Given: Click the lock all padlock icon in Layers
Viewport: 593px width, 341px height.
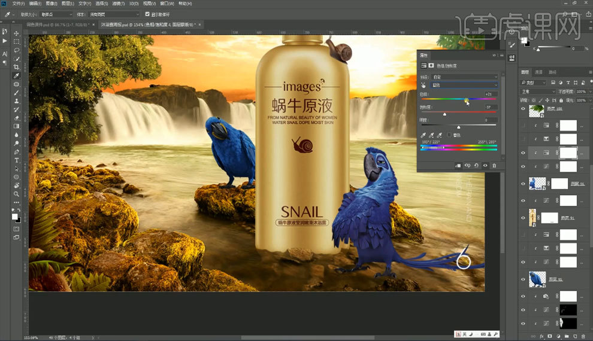Looking at the screenshot, I should (561, 101).
